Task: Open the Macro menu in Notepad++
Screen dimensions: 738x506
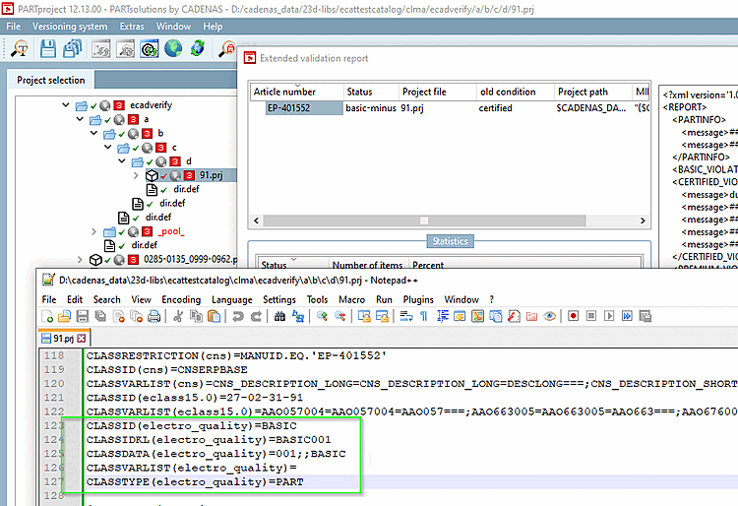Action: tap(351, 300)
